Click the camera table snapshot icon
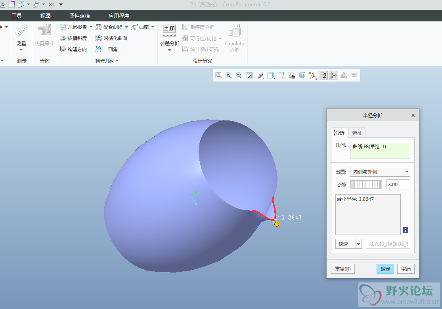 (x=292, y=76)
